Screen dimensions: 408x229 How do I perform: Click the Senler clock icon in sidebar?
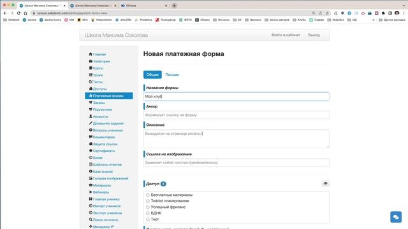[91, 158]
